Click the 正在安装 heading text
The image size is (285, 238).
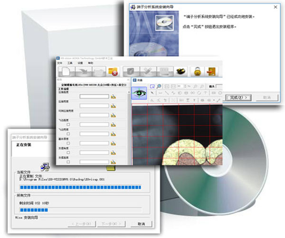24,145
